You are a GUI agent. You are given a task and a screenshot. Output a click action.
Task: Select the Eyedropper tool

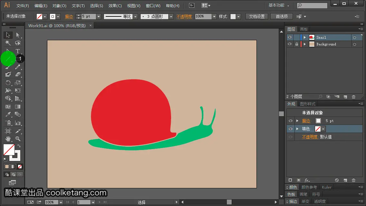(x=8, y=114)
